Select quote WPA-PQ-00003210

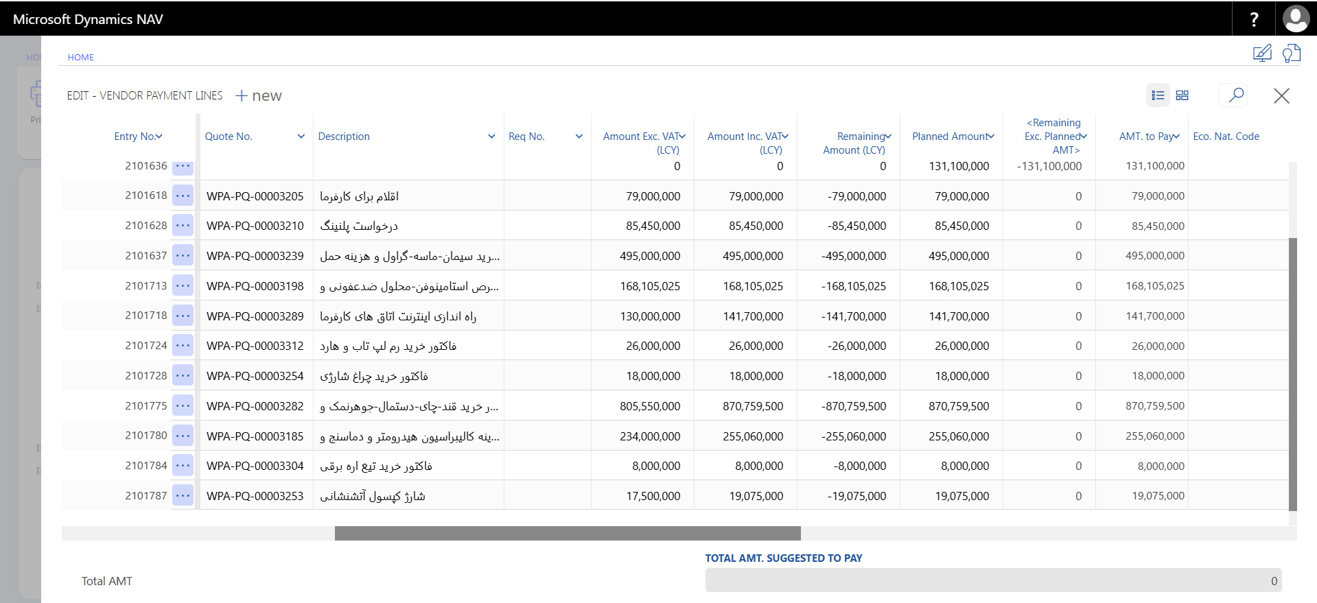(255, 226)
